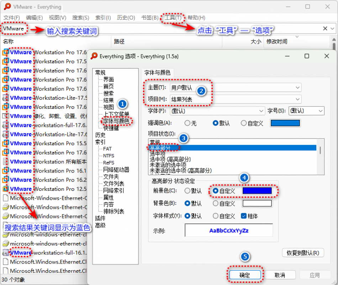Open the 编辑(E) menu

pos(34,18)
